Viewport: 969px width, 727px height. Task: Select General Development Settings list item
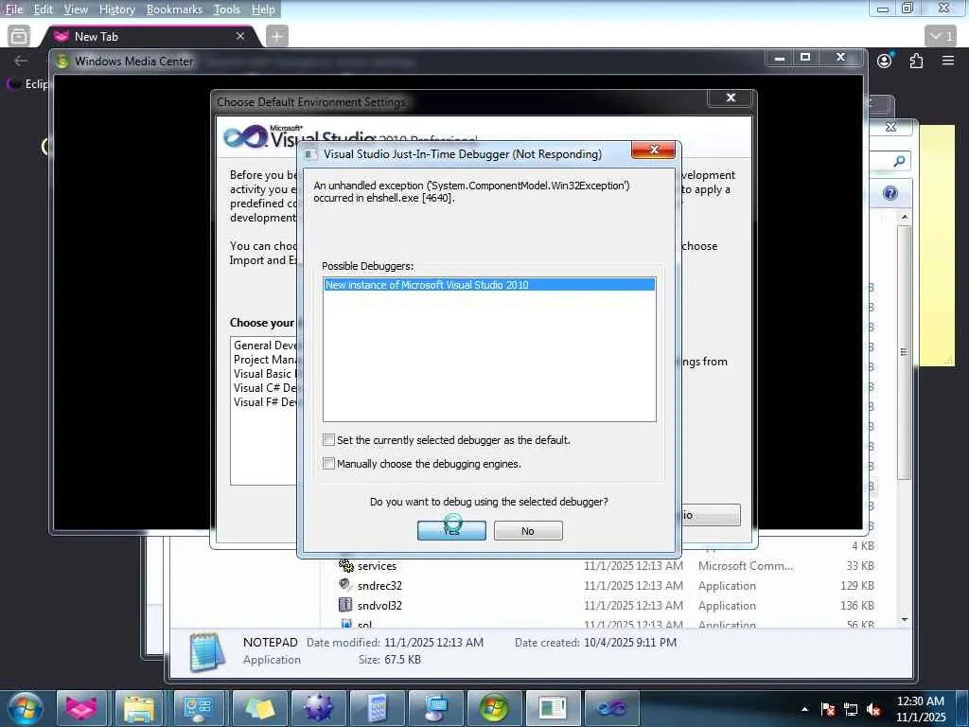pyautogui.click(x=265, y=346)
